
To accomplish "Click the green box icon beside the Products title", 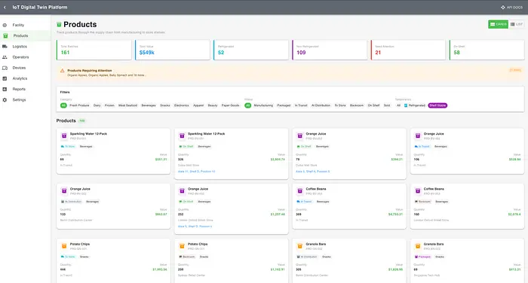I will coord(59,25).
